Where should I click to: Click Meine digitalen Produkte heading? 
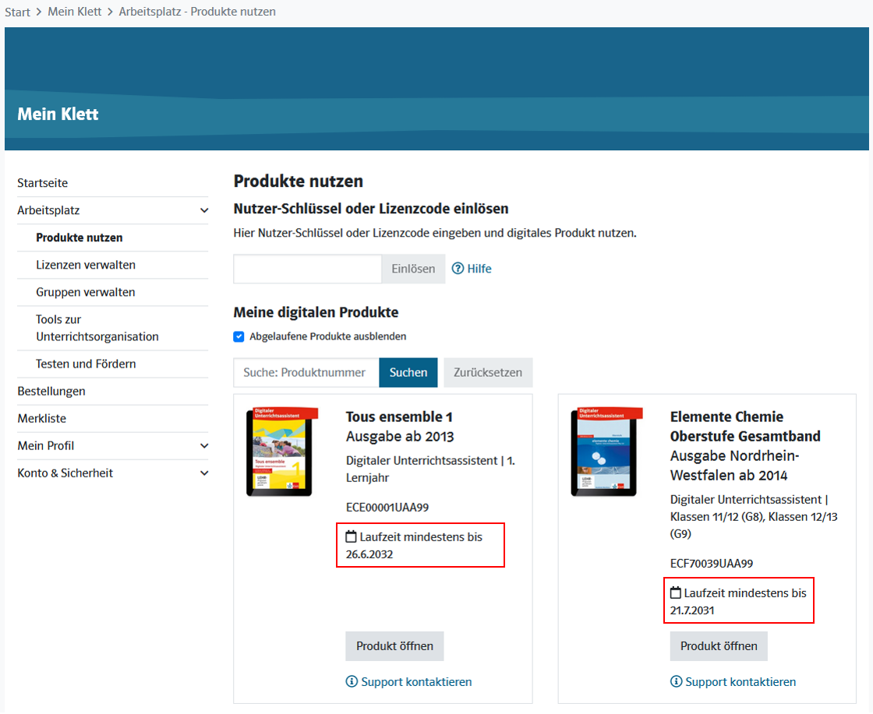[x=316, y=312]
